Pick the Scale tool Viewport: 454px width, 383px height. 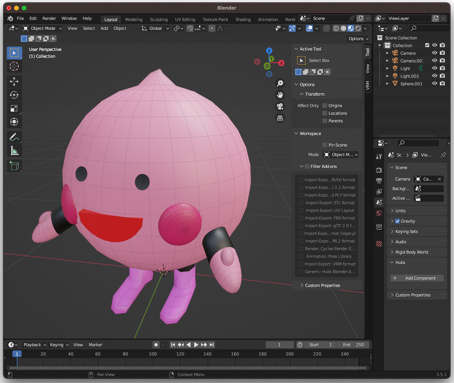[14, 108]
